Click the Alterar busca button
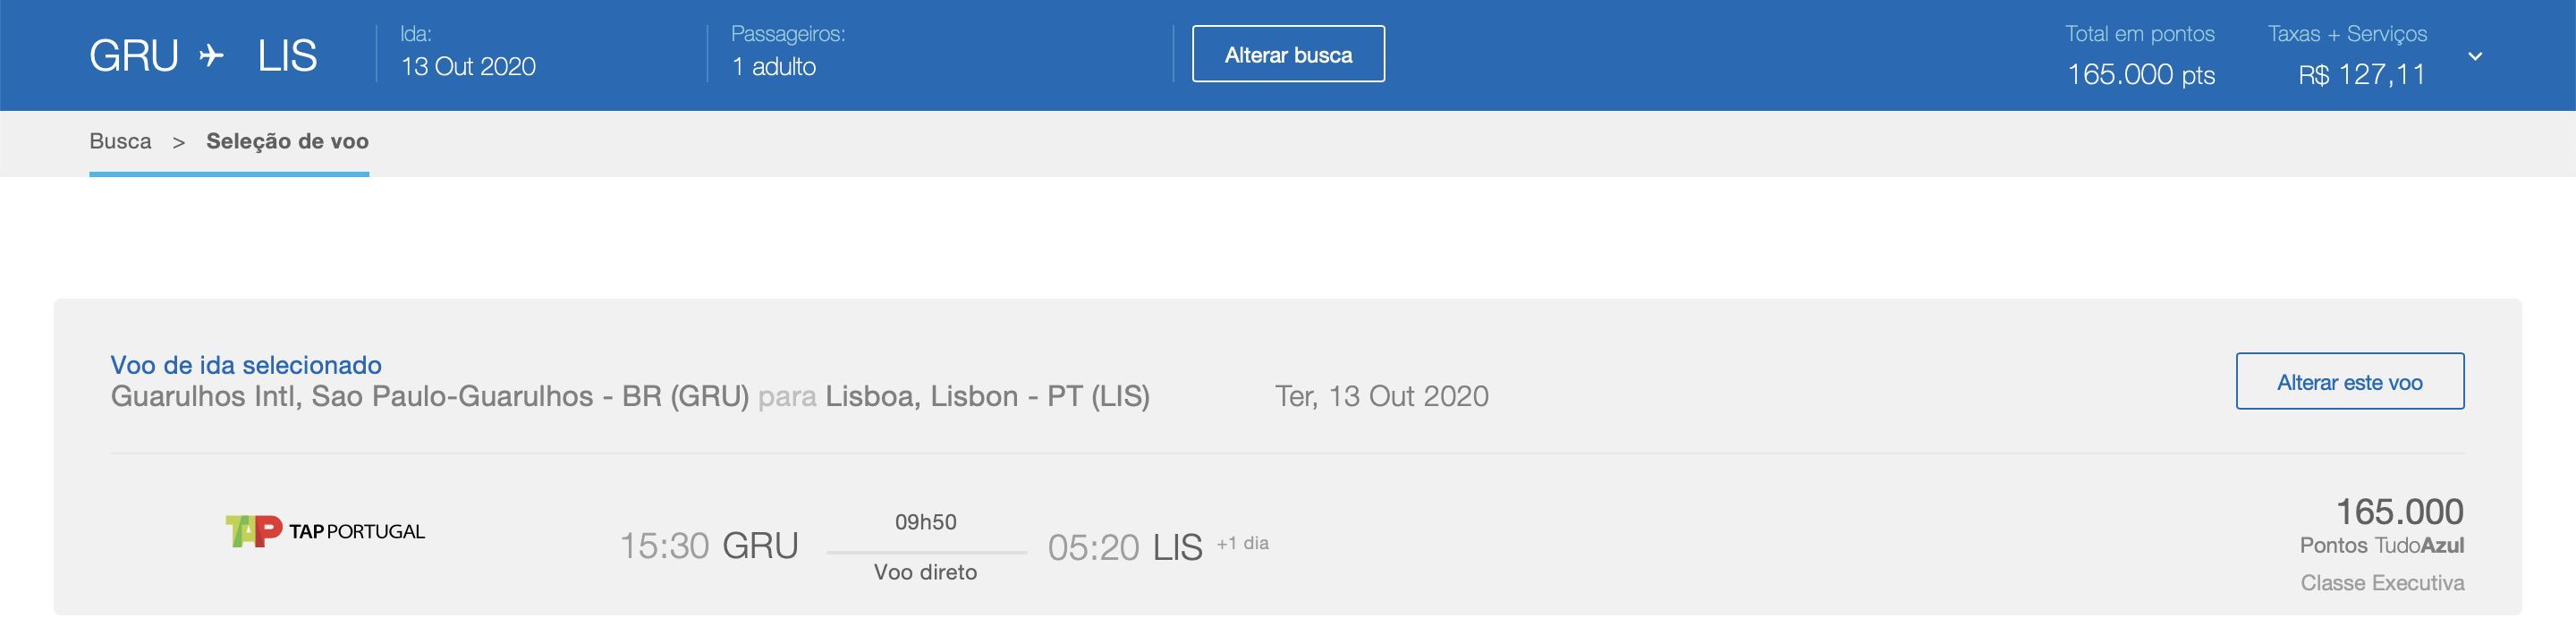 click(1288, 54)
